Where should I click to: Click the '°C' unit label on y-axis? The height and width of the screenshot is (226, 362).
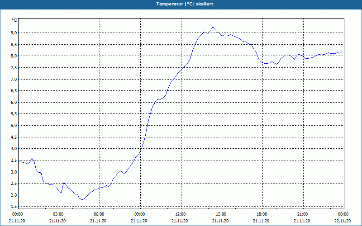tap(14, 20)
